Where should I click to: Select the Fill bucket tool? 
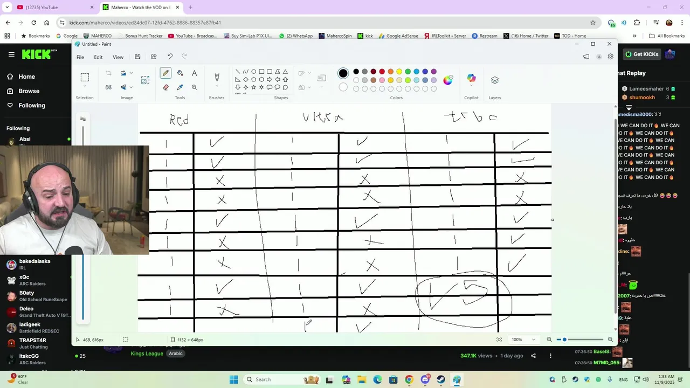[x=180, y=73]
